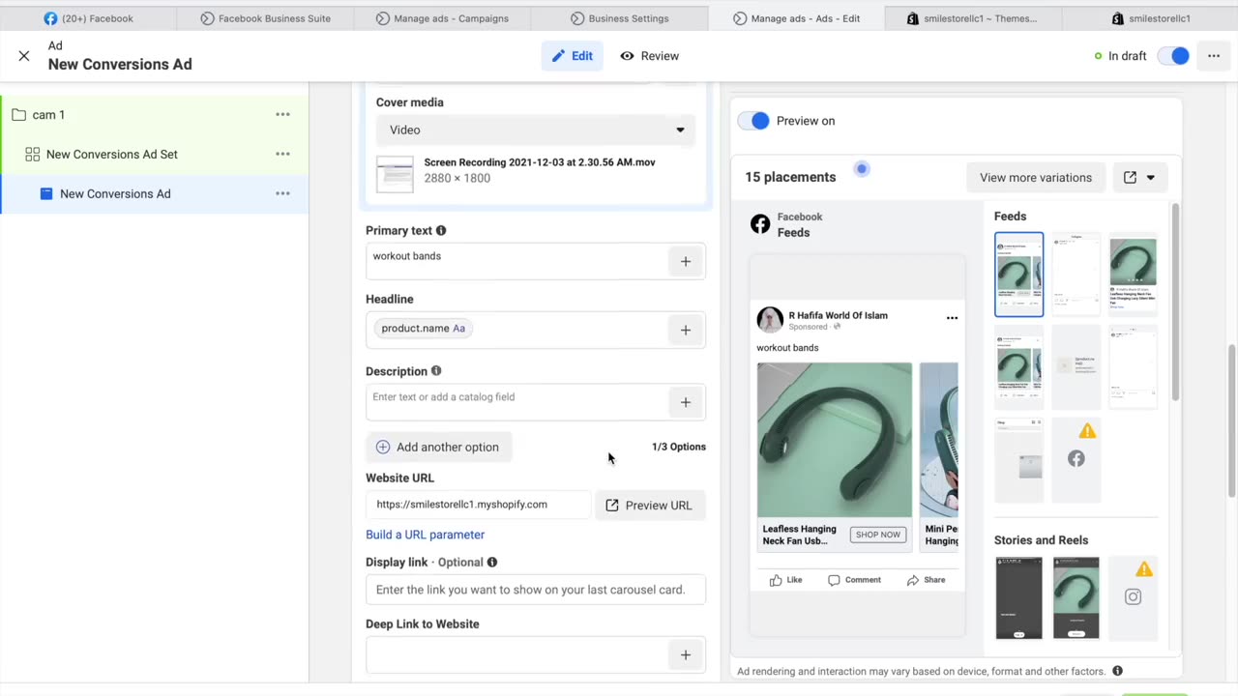Select the neck fan Stories and Reels thumbnail

click(x=1076, y=597)
